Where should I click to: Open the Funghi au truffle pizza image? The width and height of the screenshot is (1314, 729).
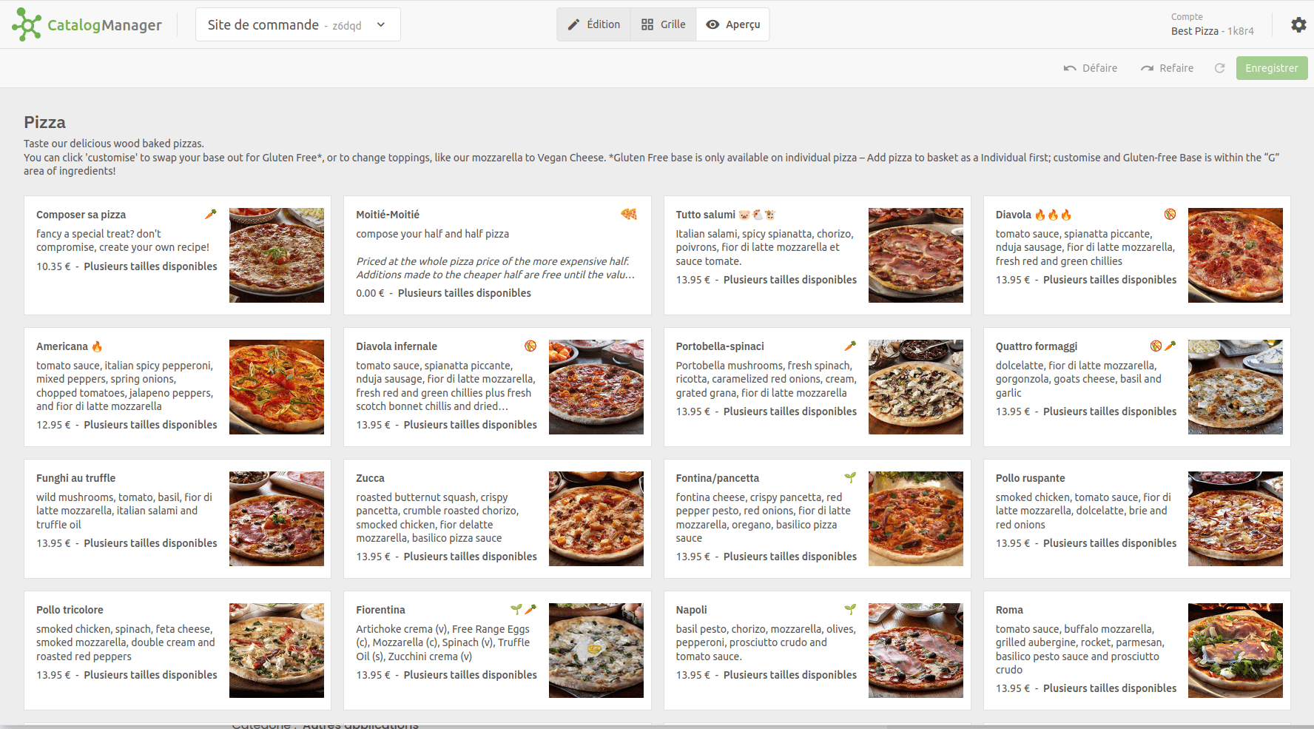[277, 519]
